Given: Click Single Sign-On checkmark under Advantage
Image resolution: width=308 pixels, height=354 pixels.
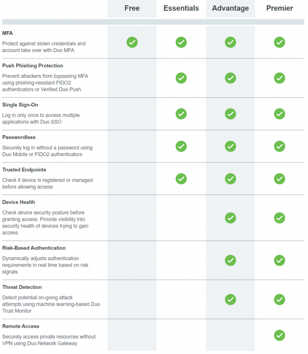Looking at the screenshot, I should coord(230,114).
